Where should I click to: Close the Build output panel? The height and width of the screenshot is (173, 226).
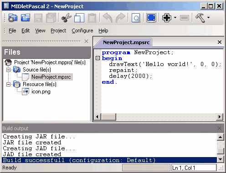coord(219,128)
